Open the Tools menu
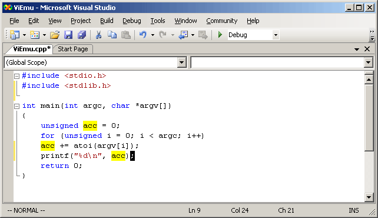Image resolution: width=378 pixels, height=218 pixels. (x=158, y=21)
